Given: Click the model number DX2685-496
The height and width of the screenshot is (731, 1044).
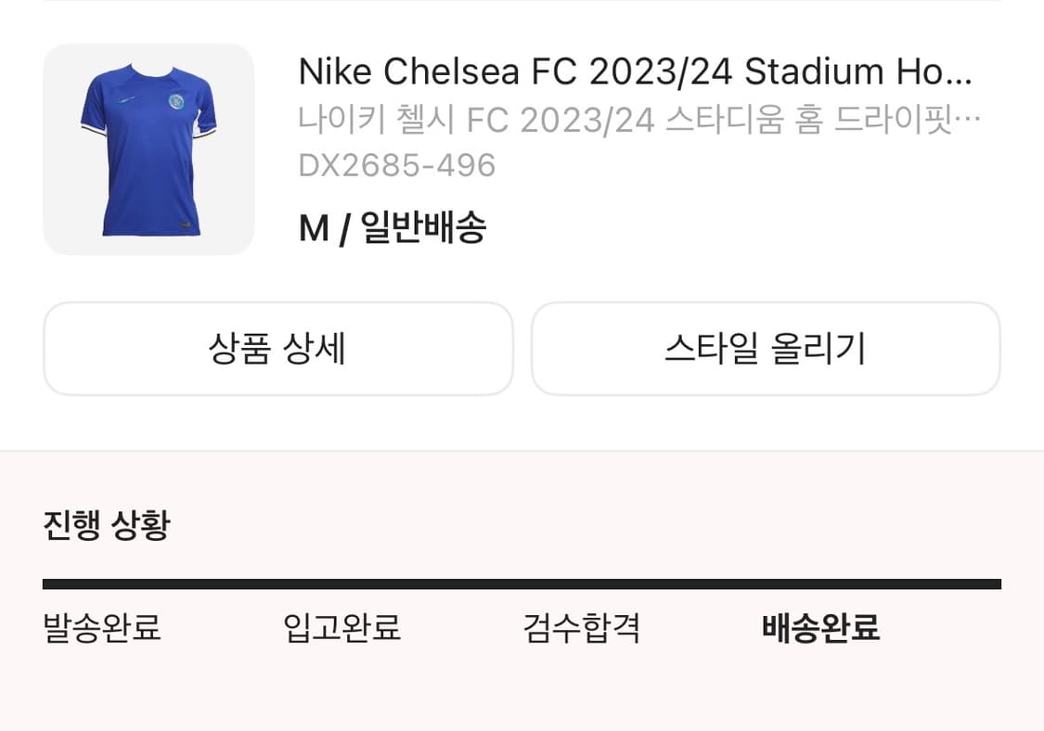Looking at the screenshot, I should pos(397,165).
